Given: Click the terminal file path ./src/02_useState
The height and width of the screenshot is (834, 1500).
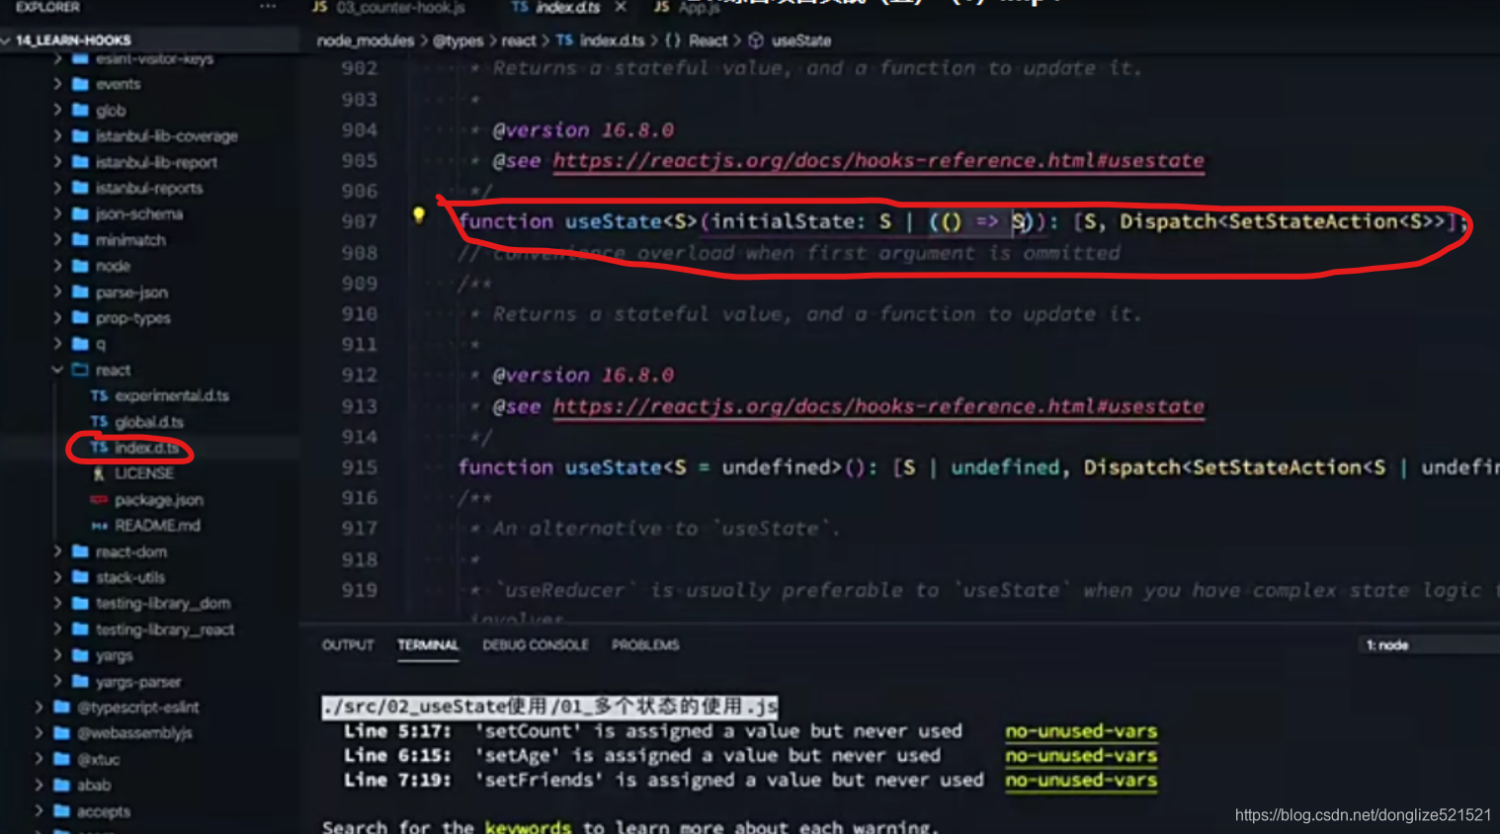Looking at the screenshot, I should click(550, 707).
